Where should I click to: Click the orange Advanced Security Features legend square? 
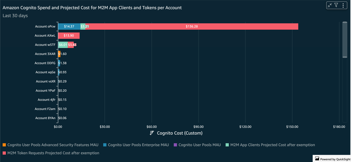[4, 145]
